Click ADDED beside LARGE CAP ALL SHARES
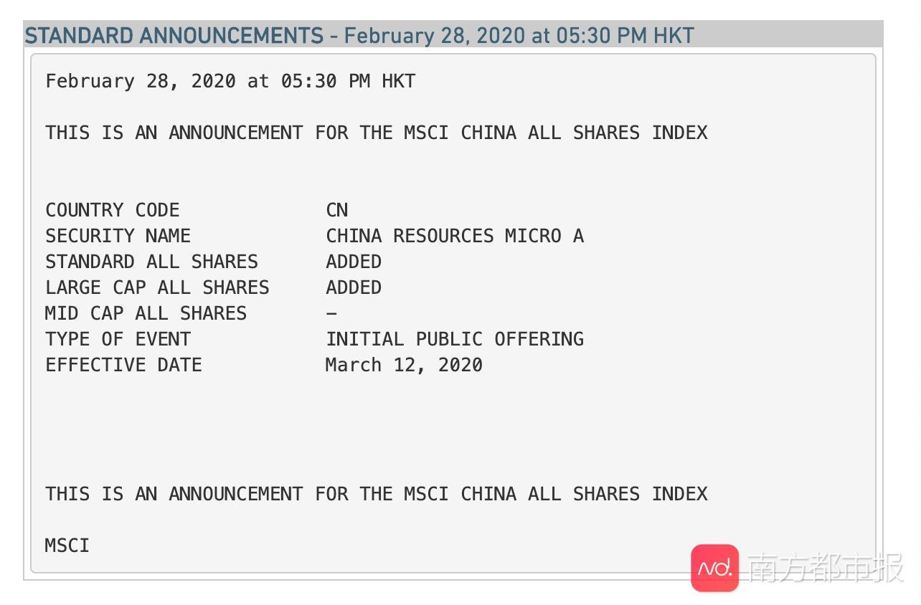Image resolution: width=921 pixels, height=605 pixels. tap(354, 287)
